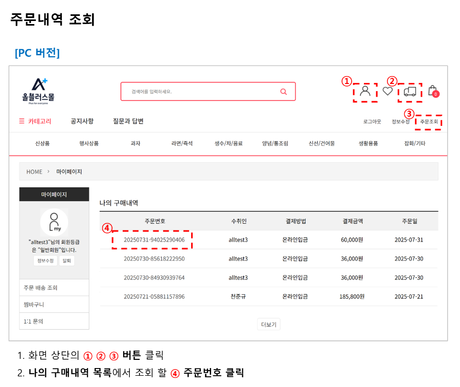This screenshot has height=387, width=460.
Task: Open 주문 배송 조회 in sidebar
Action: coord(54,288)
